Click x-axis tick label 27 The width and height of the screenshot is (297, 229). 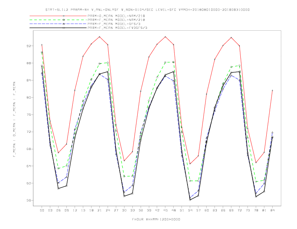click(x=116, y=210)
